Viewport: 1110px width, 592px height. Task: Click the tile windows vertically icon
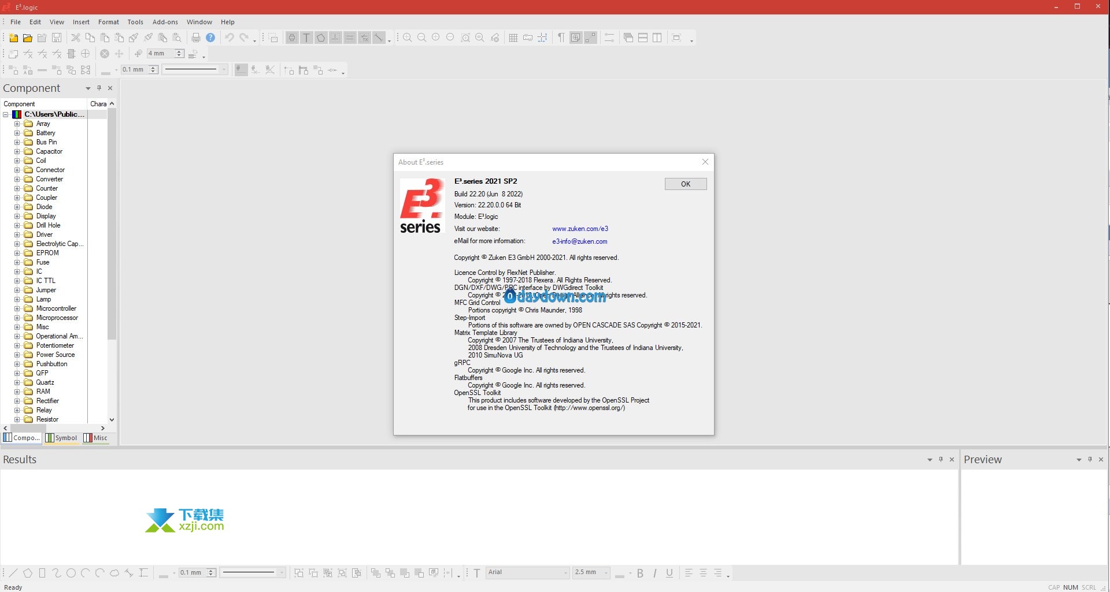pyautogui.click(x=657, y=38)
